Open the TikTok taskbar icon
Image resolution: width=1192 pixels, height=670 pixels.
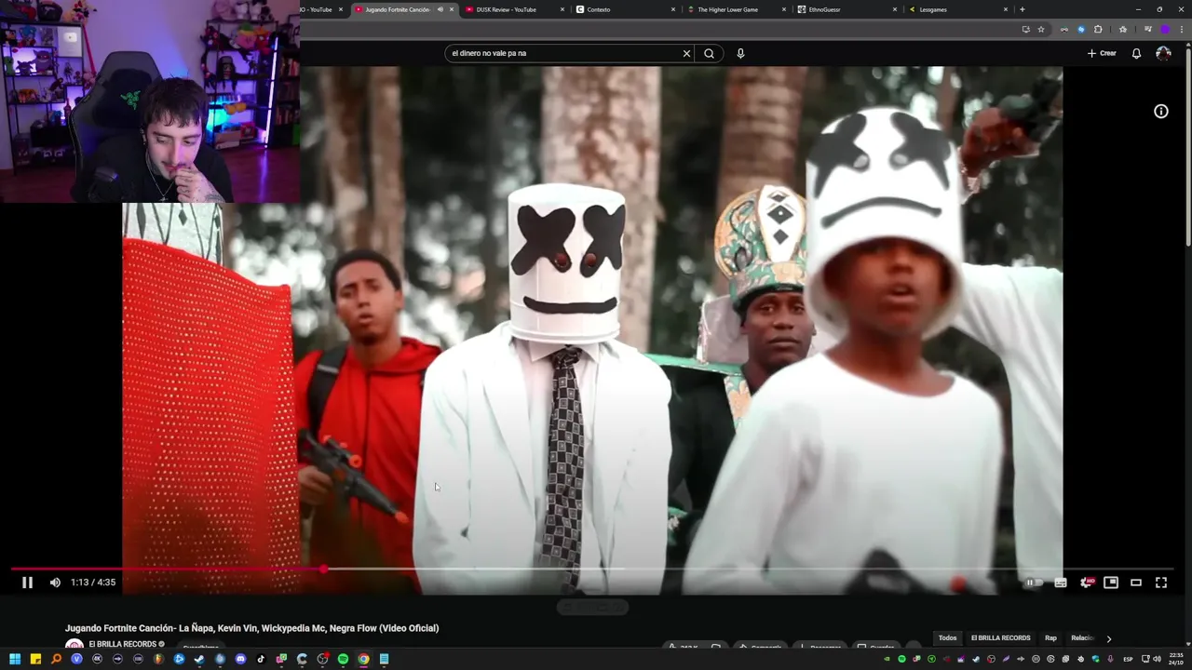click(261, 659)
